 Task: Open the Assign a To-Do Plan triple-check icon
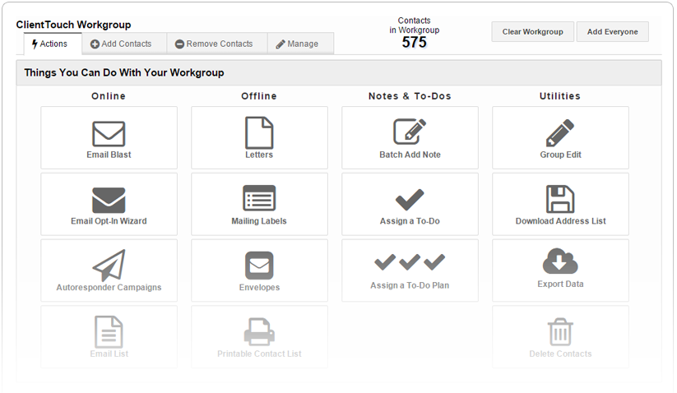(410, 261)
